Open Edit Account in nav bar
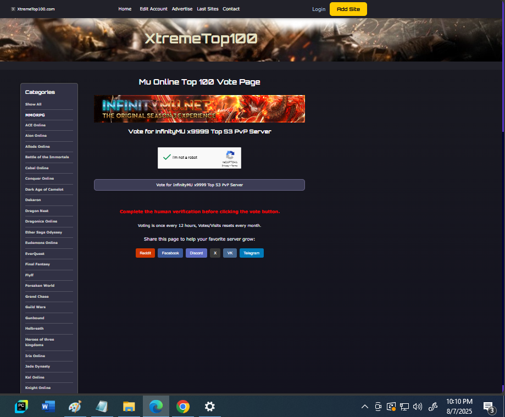The image size is (505, 417). (x=153, y=9)
